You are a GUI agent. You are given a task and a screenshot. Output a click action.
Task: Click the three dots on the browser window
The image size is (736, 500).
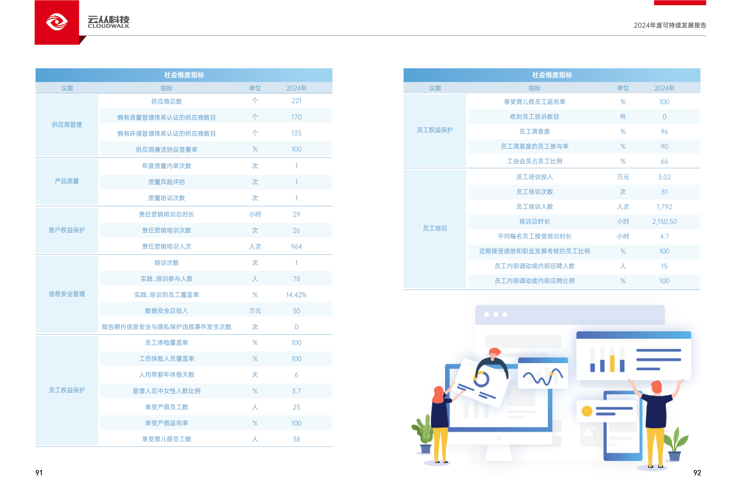pos(496,314)
